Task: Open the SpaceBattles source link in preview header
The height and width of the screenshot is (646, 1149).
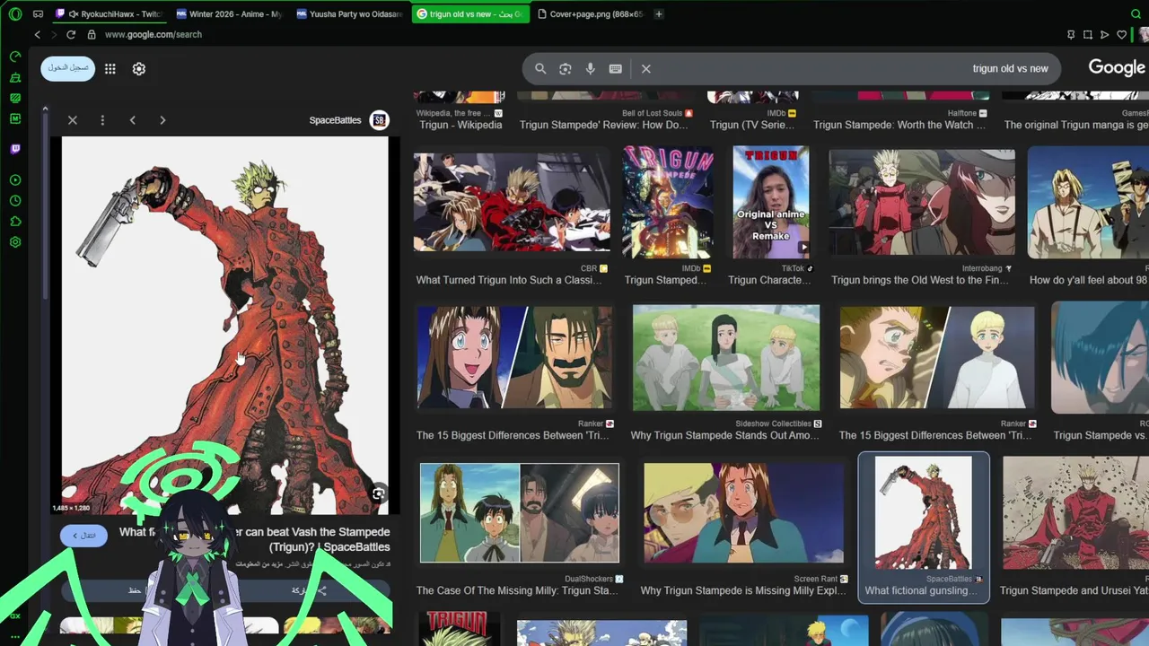Action: click(x=335, y=120)
